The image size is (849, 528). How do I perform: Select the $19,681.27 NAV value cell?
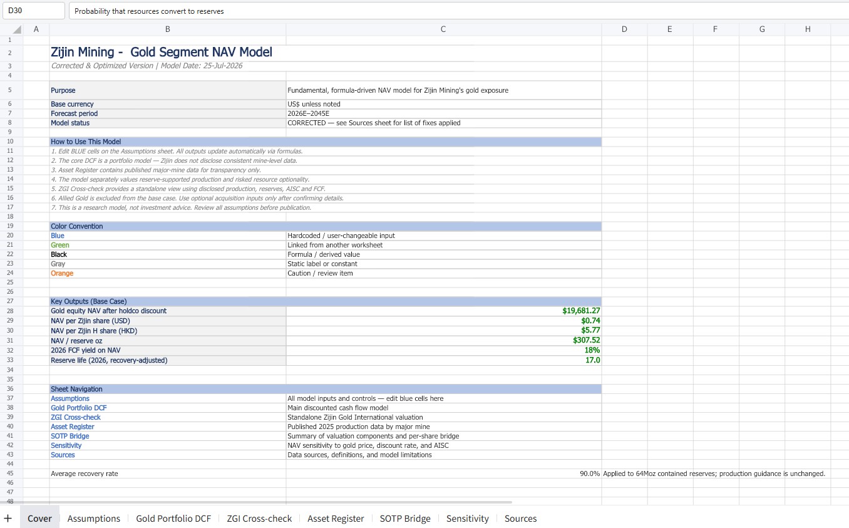(x=443, y=311)
